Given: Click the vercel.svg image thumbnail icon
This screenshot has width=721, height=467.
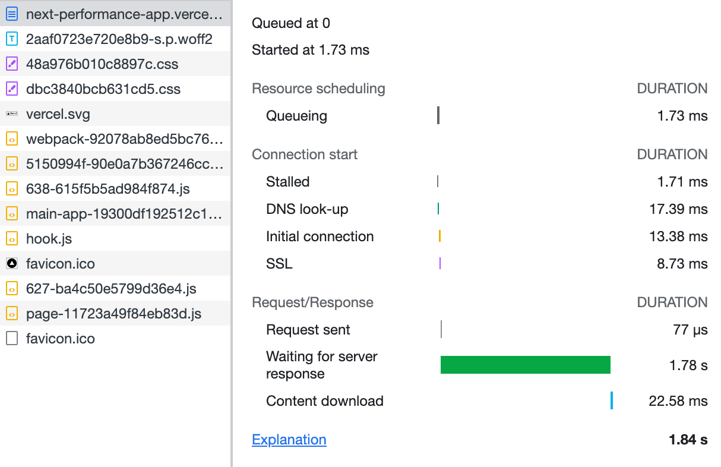Looking at the screenshot, I should point(12,114).
